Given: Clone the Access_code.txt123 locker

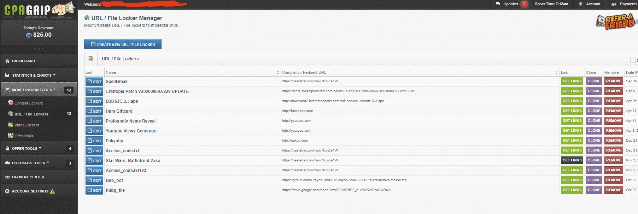Looking at the screenshot, I should pos(594,170).
